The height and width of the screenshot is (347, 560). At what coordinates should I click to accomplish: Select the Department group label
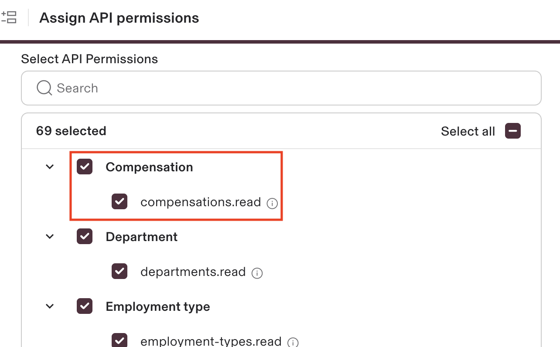[x=142, y=237]
